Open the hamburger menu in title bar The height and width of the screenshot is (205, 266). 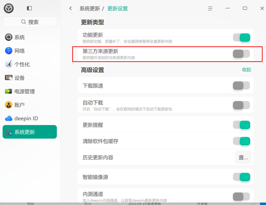(x=210, y=8)
